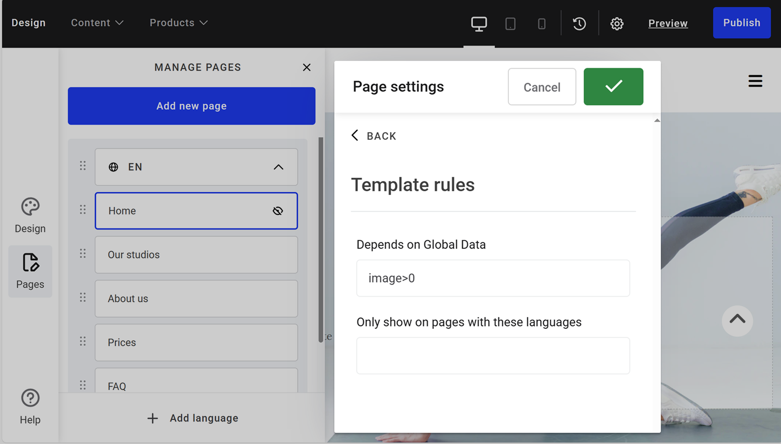Viewport: 781px width, 444px height.
Task: Collapse the EN language group
Action: (x=278, y=167)
